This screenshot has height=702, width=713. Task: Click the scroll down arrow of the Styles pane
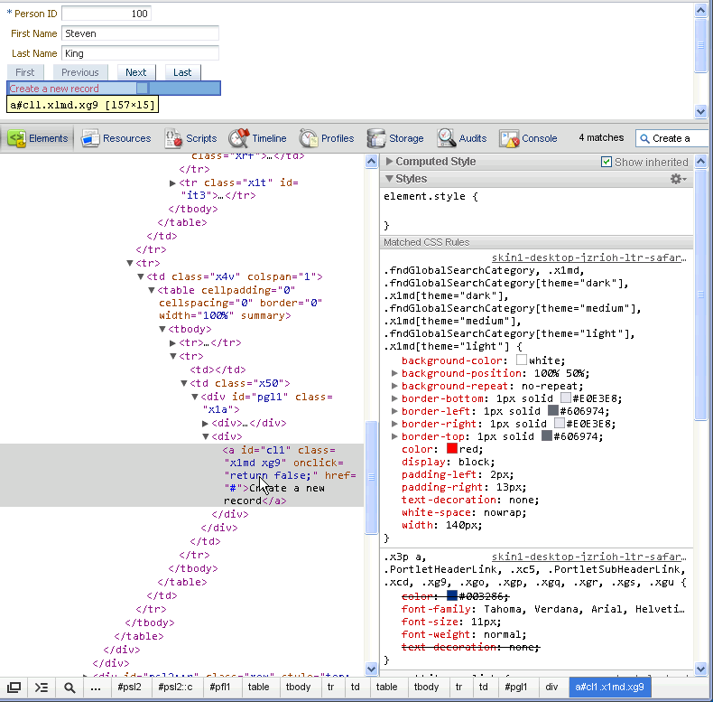pos(700,669)
